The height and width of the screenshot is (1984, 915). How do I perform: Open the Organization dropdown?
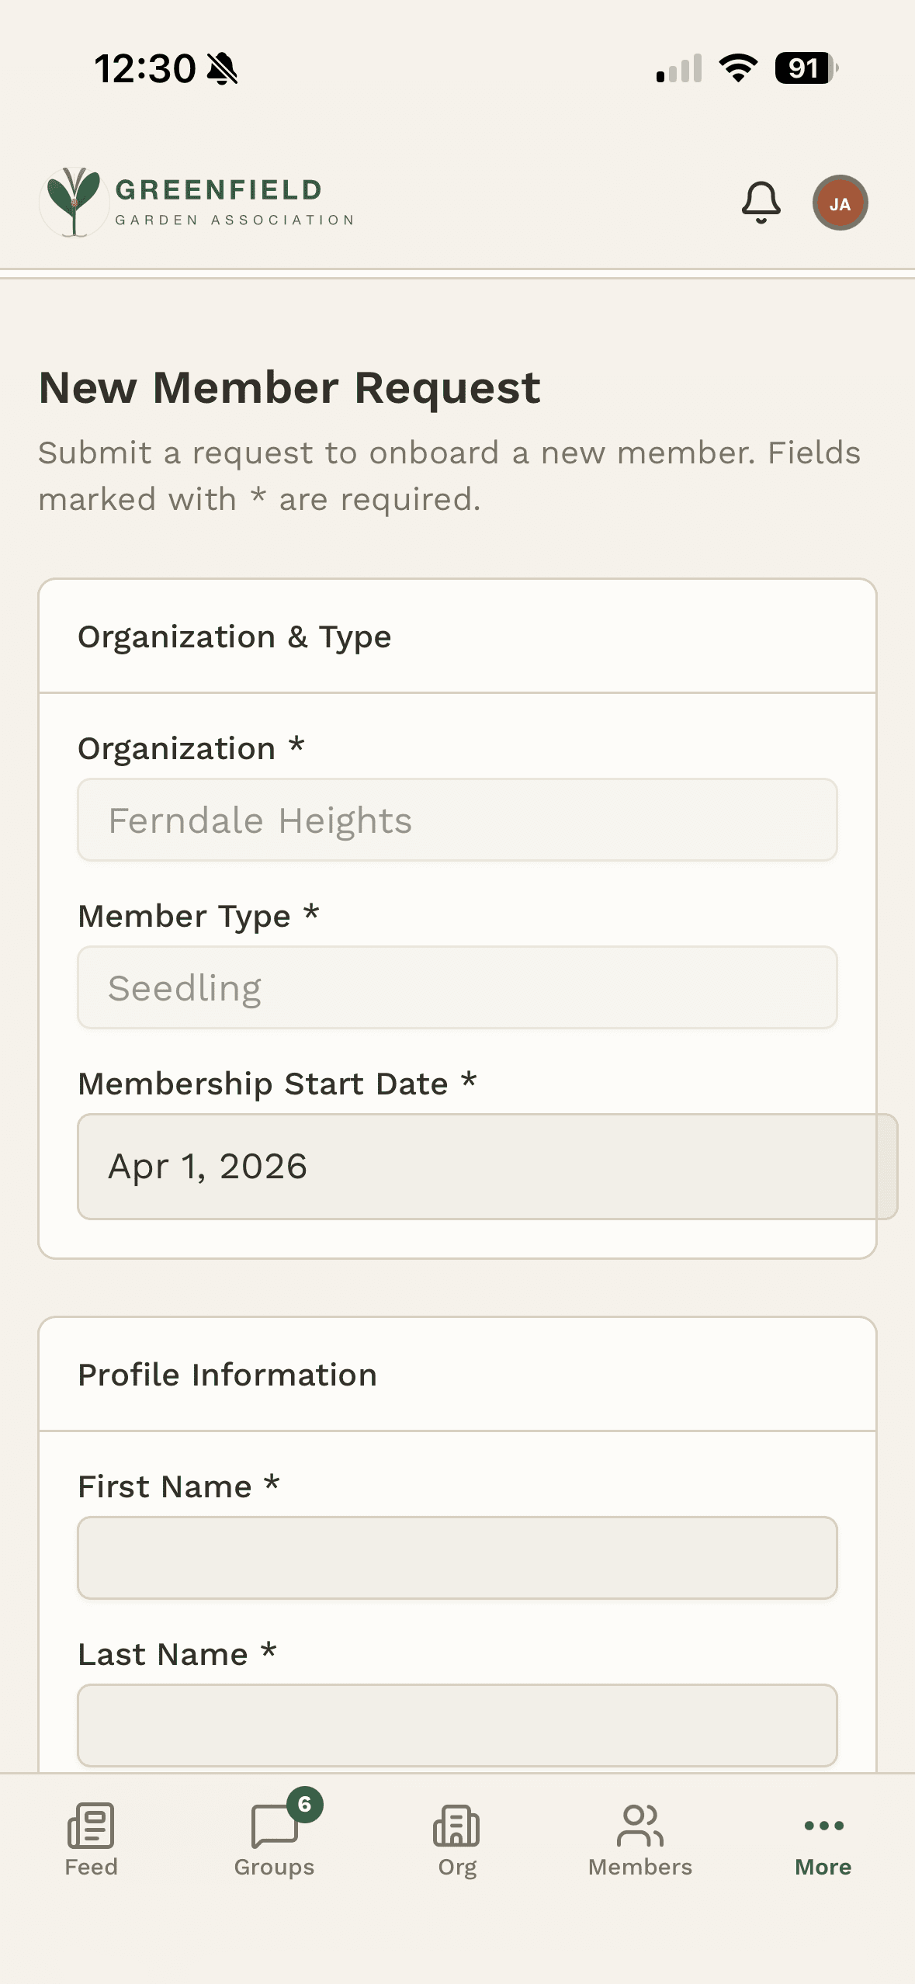457,820
